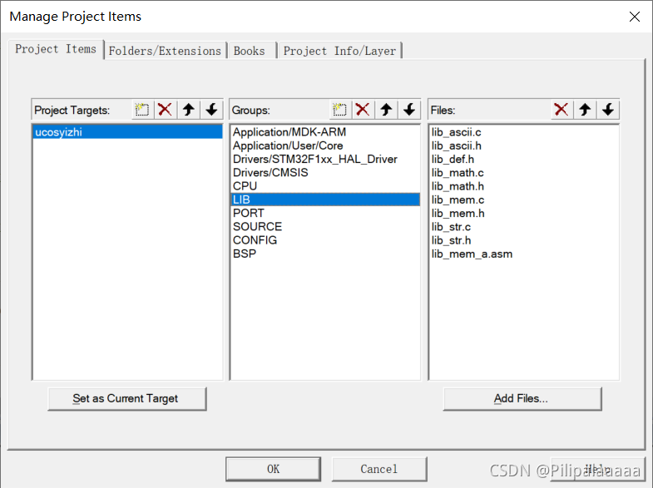The width and height of the screenshot is (653, 488).
Task: Click New Project Target icon
Action: pos(142,110)
